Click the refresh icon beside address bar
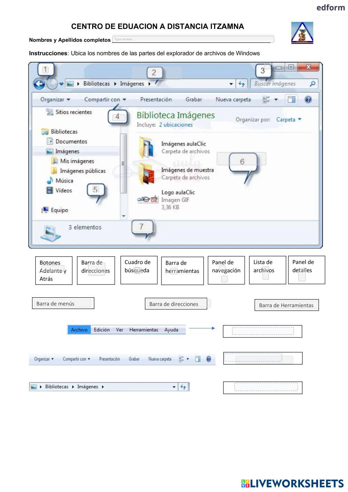348x492 pixels. click(242, 84)
